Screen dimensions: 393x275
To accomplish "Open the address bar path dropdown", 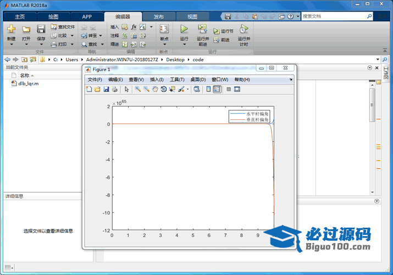I will click(378, 59).
